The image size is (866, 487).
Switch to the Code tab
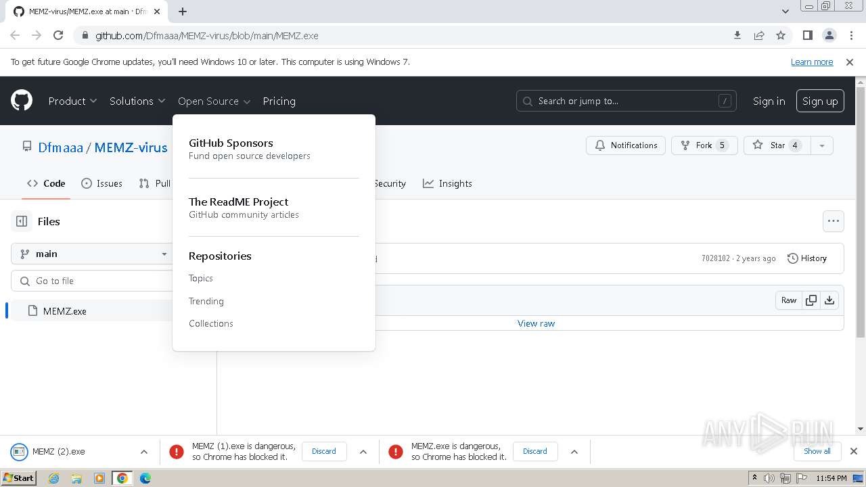tap(46, 183)
